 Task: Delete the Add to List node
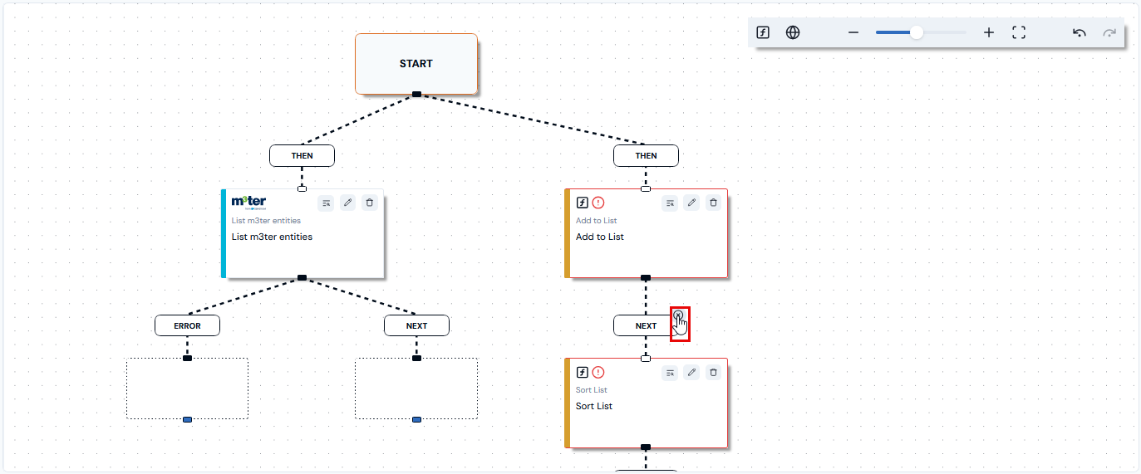tap(713, 203)
